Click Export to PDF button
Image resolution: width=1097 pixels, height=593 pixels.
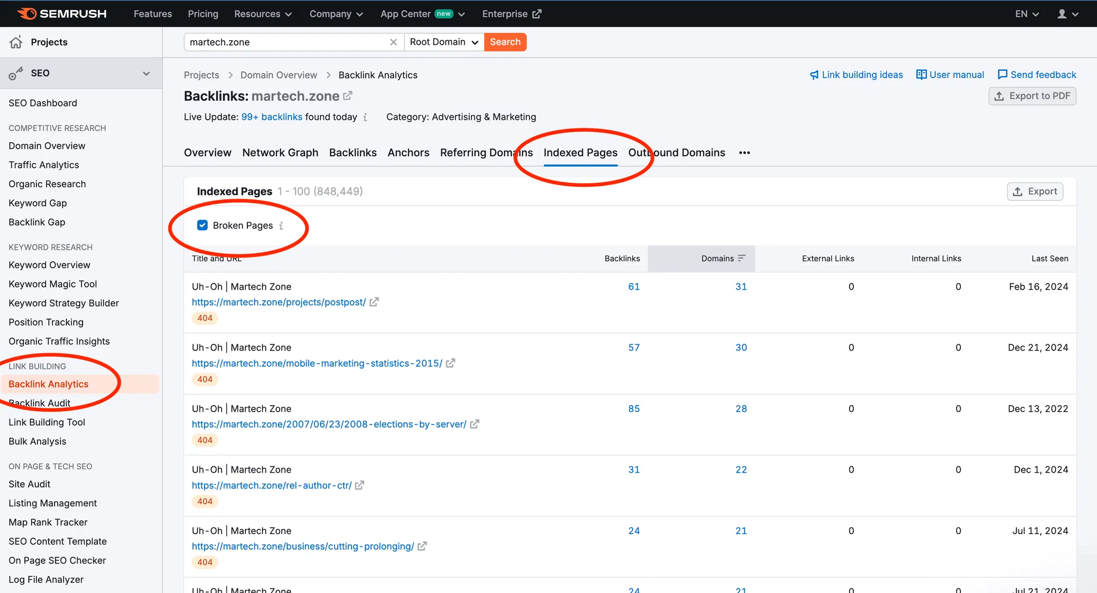pyautogui.click(x=1032, y=96)
